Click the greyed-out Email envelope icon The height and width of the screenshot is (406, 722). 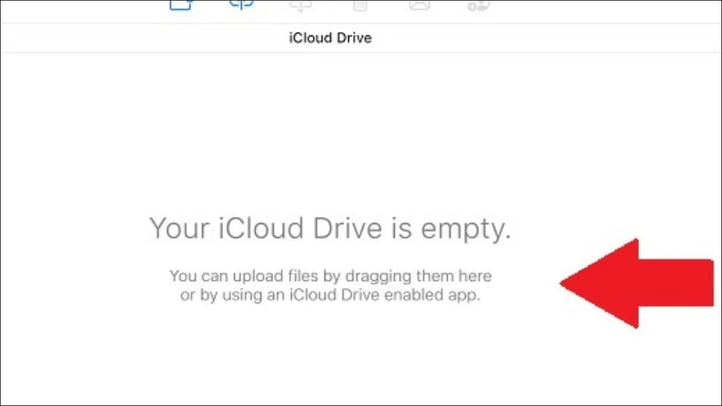pyautogui.click(x=419, y=5)
